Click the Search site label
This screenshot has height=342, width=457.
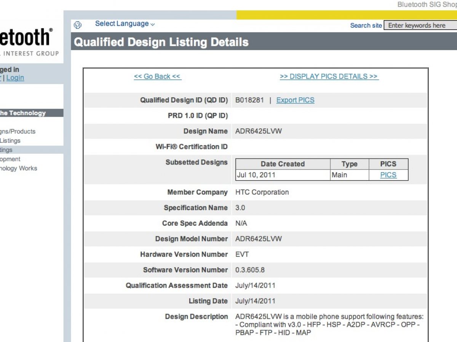[366, 25]
